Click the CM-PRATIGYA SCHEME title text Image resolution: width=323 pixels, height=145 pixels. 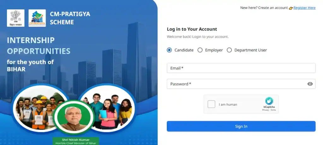tap(70, 18)
